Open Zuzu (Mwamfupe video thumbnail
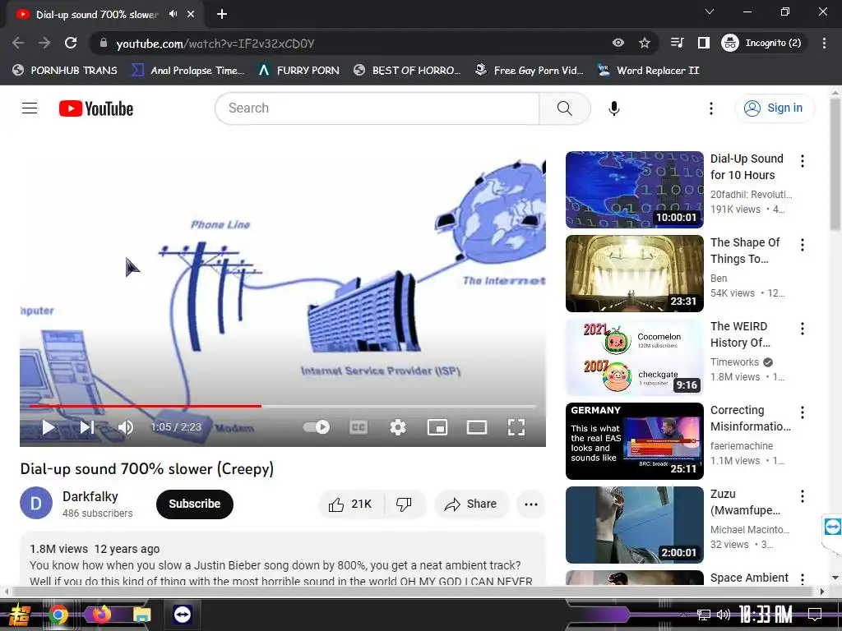 (634, 524)
